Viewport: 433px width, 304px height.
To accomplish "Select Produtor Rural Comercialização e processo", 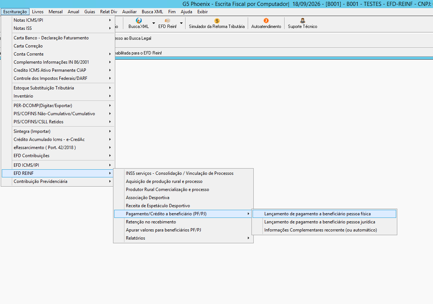I will point(183,190).
